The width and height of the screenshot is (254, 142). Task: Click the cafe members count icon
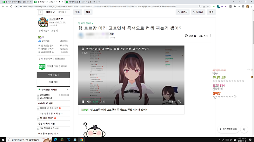[40, 41]
